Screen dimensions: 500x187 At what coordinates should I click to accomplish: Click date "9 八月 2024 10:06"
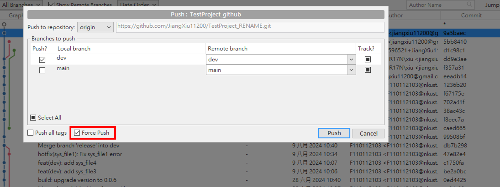click(315, 171)
